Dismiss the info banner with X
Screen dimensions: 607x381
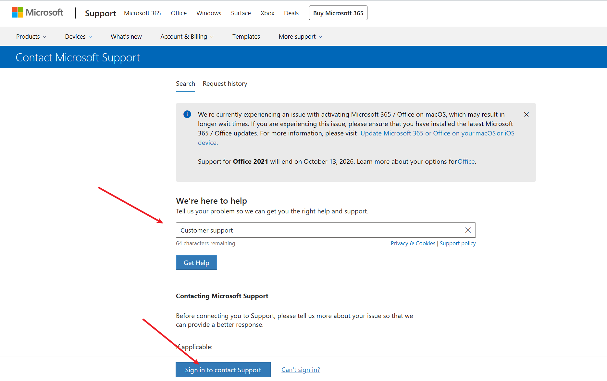pos(526,114)
